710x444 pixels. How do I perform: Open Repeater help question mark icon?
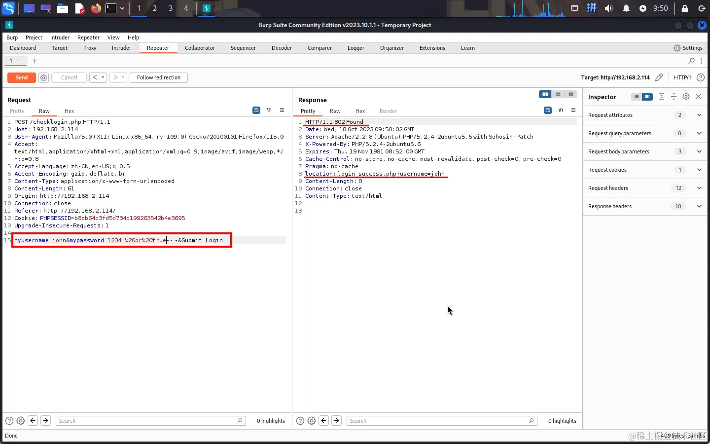tap(701, 77)
